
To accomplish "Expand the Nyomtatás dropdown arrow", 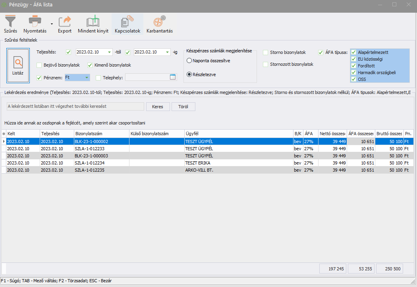I will [x=52, y=25].
